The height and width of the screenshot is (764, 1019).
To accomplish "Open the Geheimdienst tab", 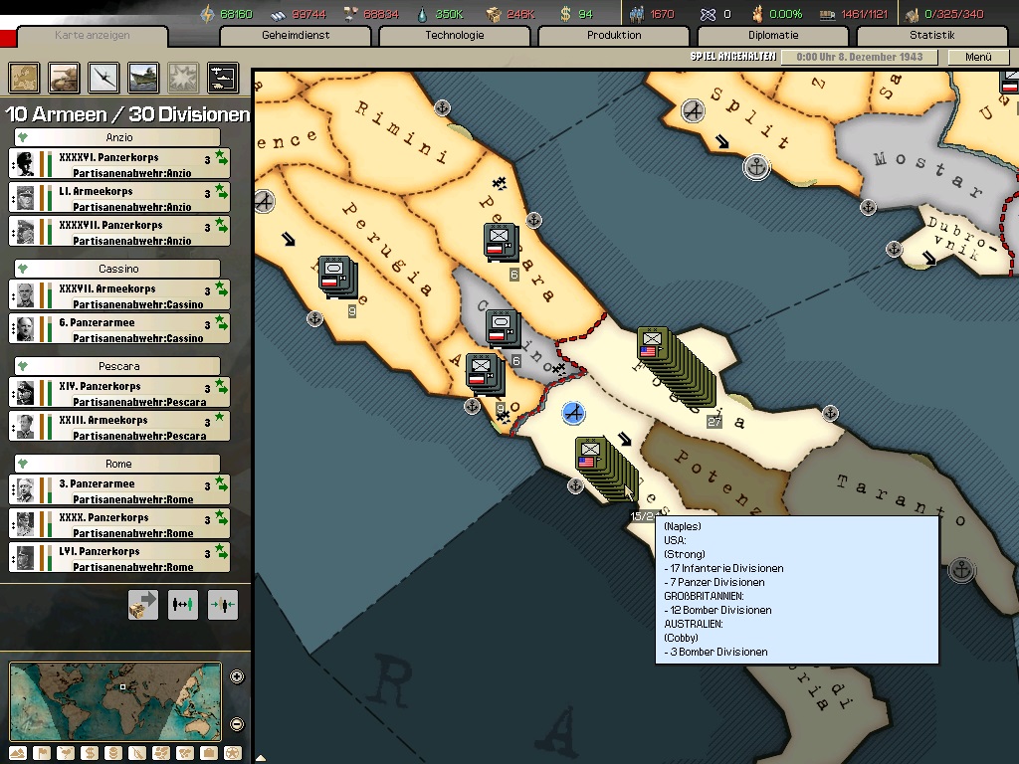I will coord(296,35).
